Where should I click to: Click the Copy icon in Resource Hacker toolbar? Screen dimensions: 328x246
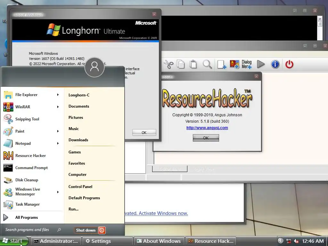tap(181, 64)
